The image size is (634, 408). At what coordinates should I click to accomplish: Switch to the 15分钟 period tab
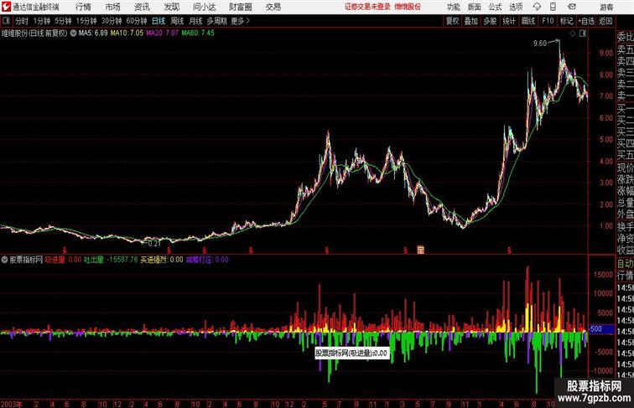pyautogui.click(x=86, y=21)
